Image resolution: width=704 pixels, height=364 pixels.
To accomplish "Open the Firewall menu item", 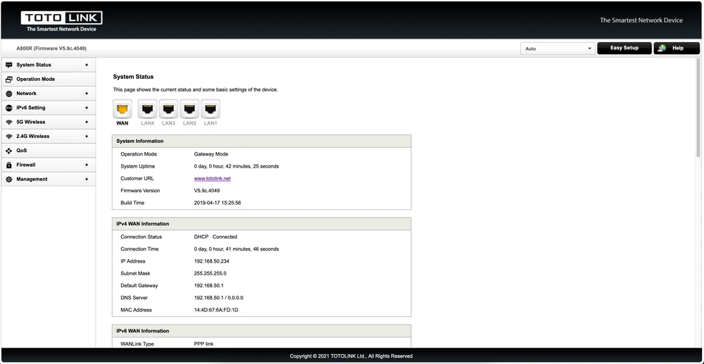I will 49,165.
